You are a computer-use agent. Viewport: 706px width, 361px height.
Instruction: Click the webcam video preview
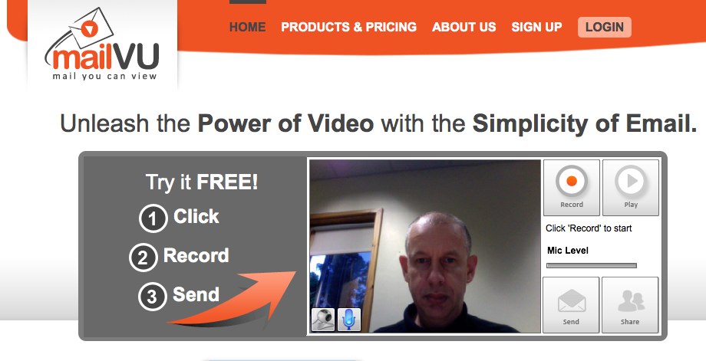coord(425,246)
